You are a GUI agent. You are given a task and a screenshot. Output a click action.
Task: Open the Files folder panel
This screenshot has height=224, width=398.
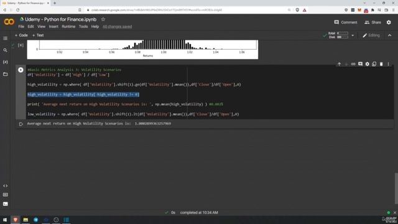tap(5, 74)
